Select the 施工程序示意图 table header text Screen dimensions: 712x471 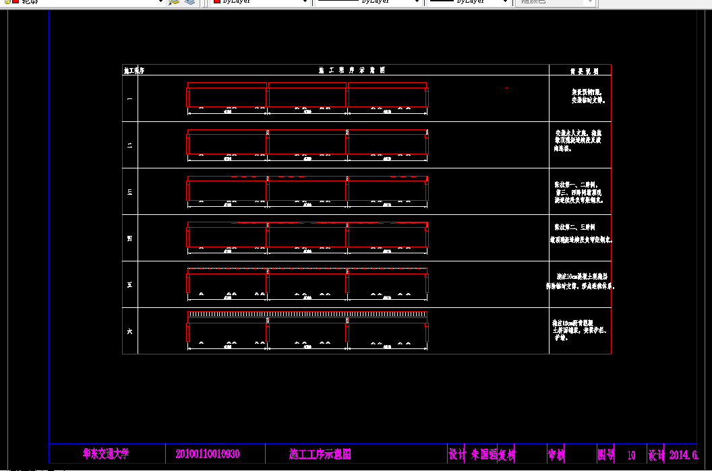[352, 70]
